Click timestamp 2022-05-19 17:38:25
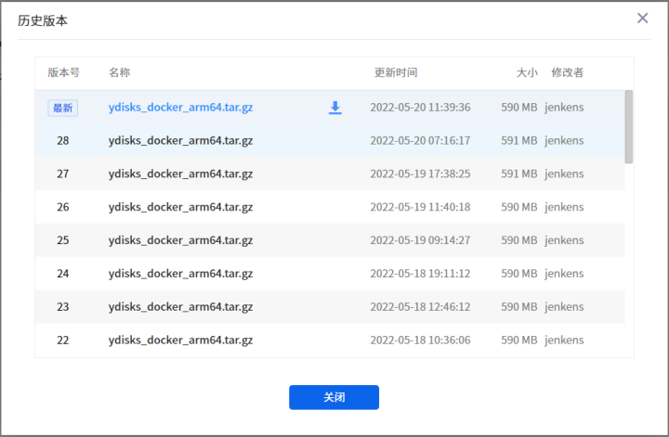 420,174
